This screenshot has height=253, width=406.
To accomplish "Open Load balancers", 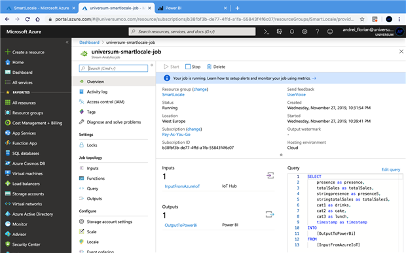I will [22, 184].
